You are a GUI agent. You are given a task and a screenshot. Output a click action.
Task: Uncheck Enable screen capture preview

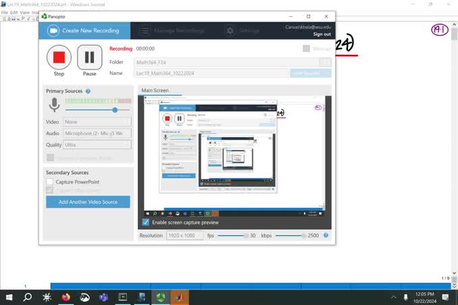click(146, 222)
